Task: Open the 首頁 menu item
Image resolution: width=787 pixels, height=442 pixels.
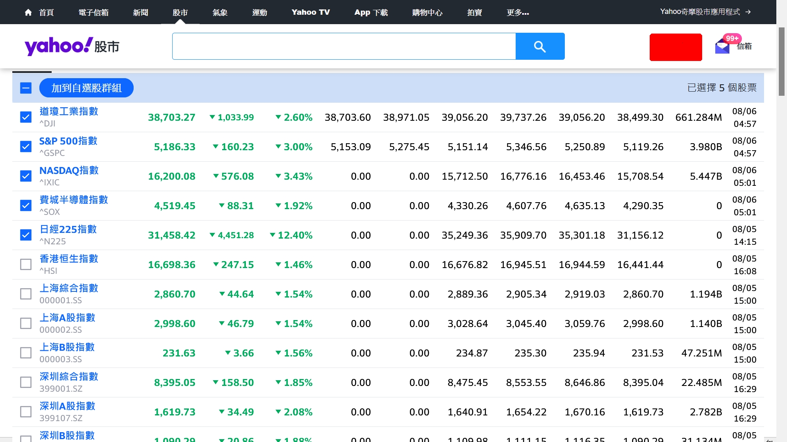Action: [x=46, y=12]
